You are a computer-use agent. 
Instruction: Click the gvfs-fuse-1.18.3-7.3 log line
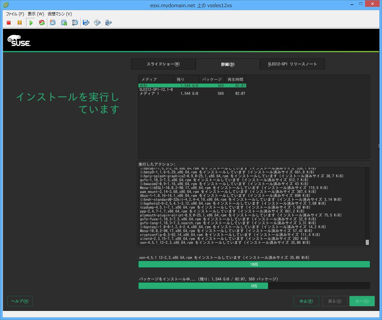click(x=228, y=219)
